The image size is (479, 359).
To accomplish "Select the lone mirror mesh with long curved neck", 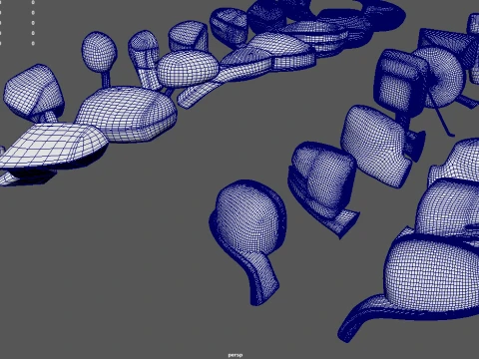I will pos(248,241).
